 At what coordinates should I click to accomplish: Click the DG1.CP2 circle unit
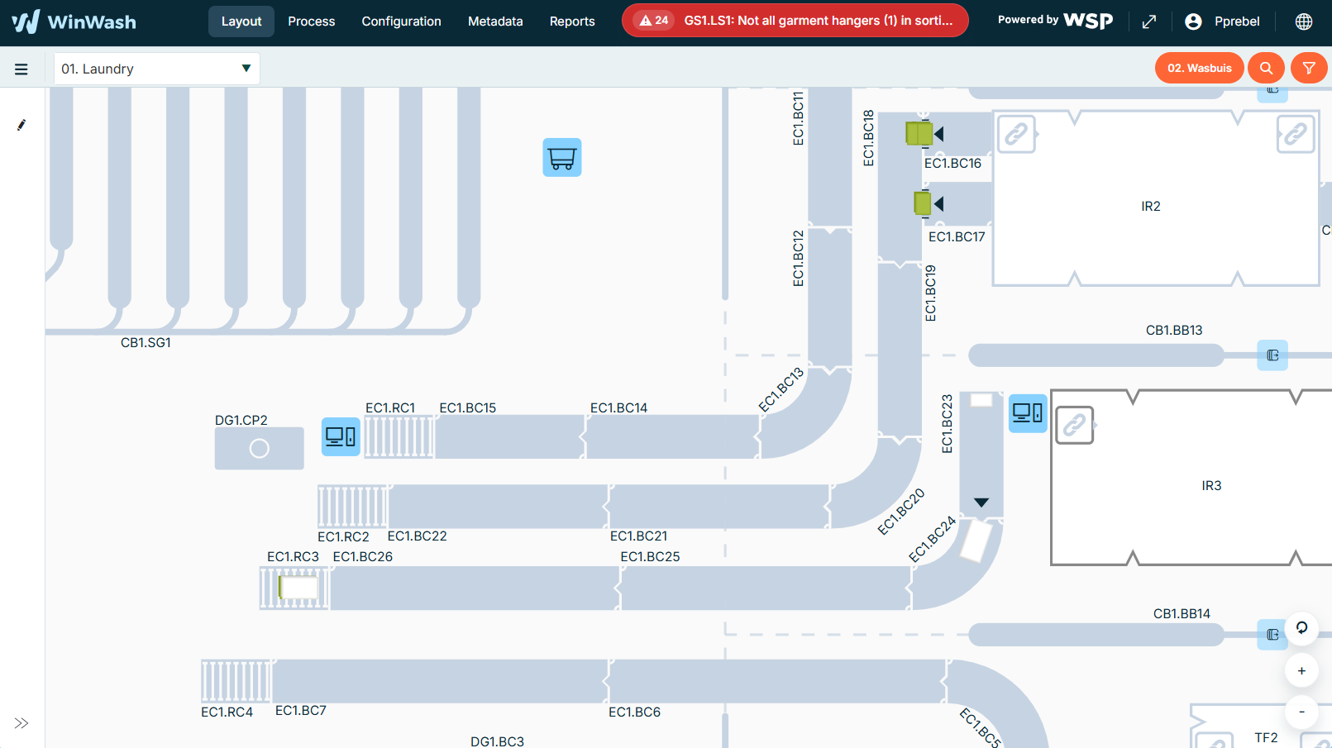click(x=260, y=448)
